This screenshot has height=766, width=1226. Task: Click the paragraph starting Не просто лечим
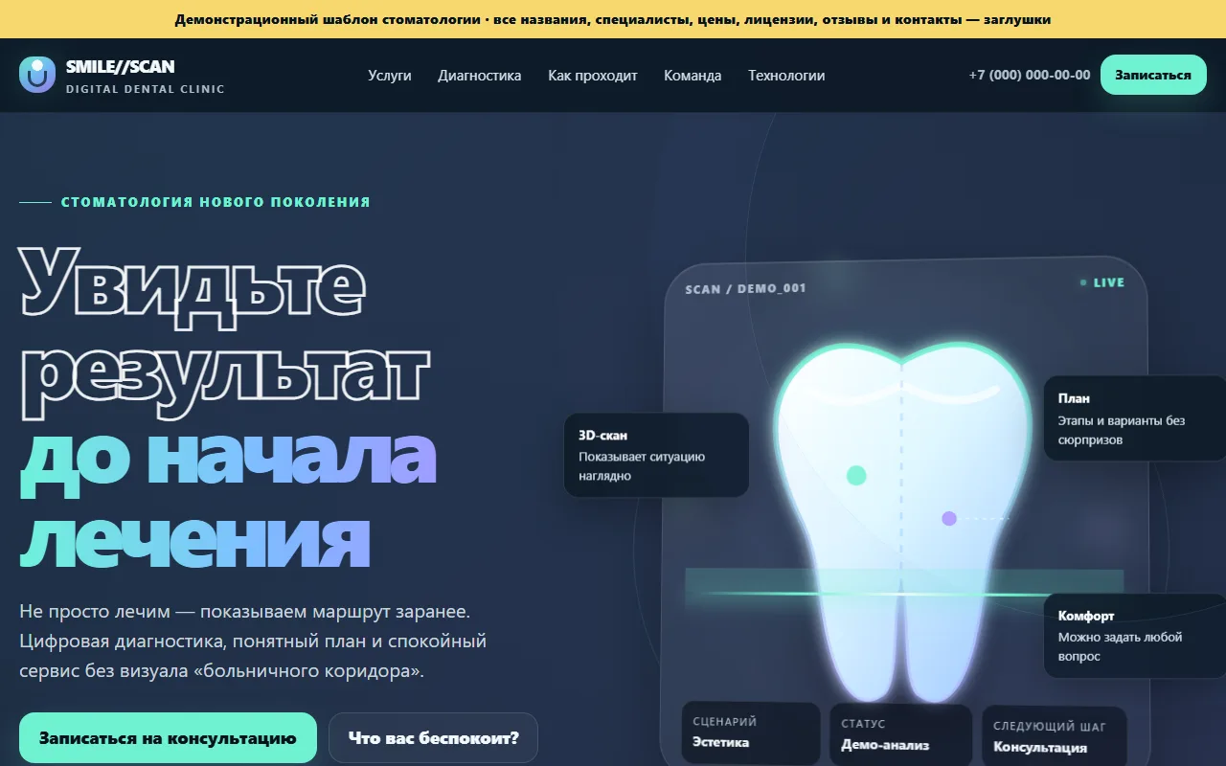coord(253,641)
